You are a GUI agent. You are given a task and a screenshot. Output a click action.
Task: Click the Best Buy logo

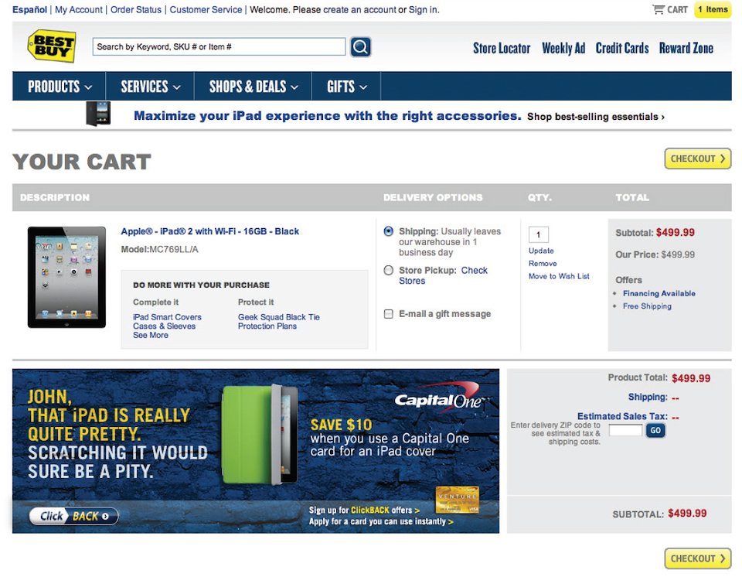tap(52, 46)
